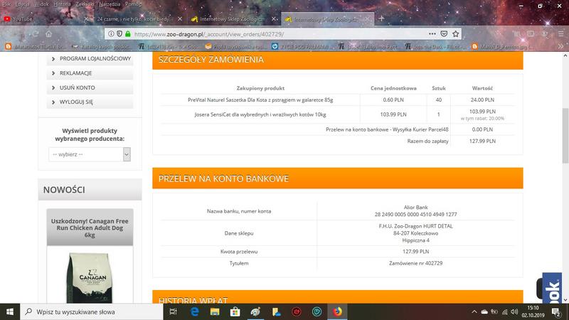
Task: Show more bookmarks via toolbar overflow chevron
Action: click(561, 46)
